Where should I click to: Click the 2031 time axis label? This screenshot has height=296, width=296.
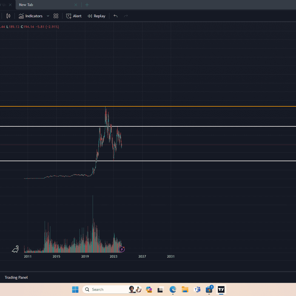point(171,256)
